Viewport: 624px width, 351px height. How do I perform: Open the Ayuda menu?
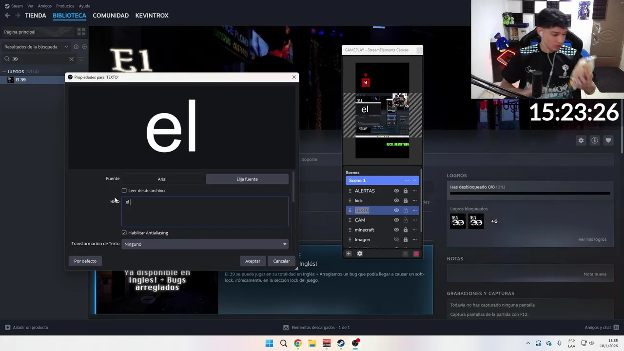click(84, 6)
